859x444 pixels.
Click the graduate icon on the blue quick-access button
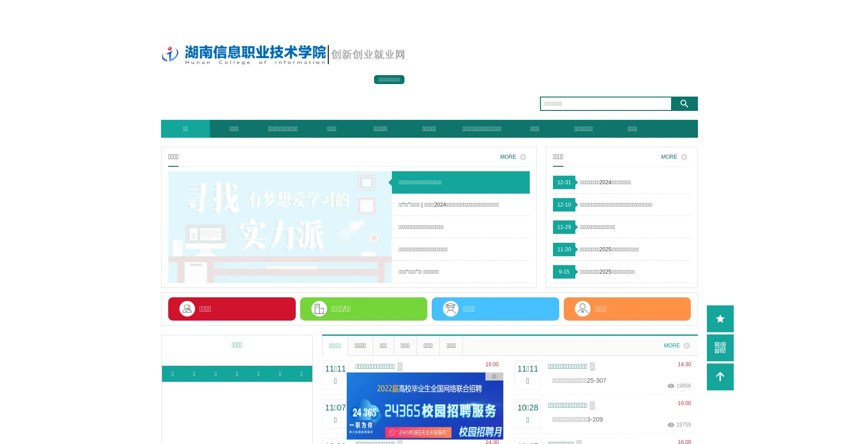(x=451, y=309)
